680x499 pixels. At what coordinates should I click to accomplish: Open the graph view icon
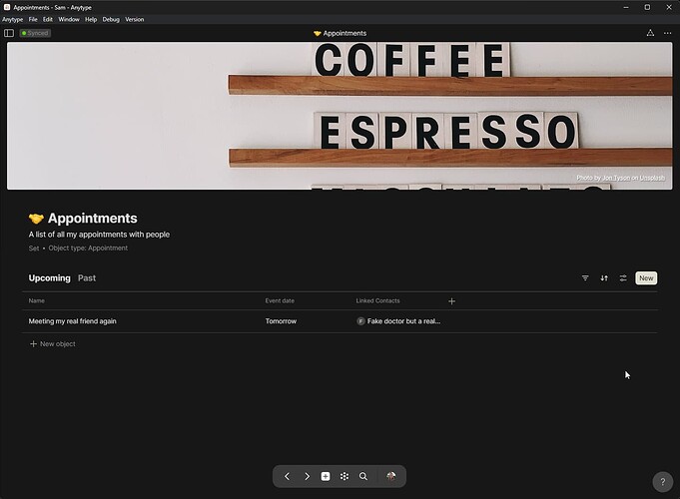[344, 476]
